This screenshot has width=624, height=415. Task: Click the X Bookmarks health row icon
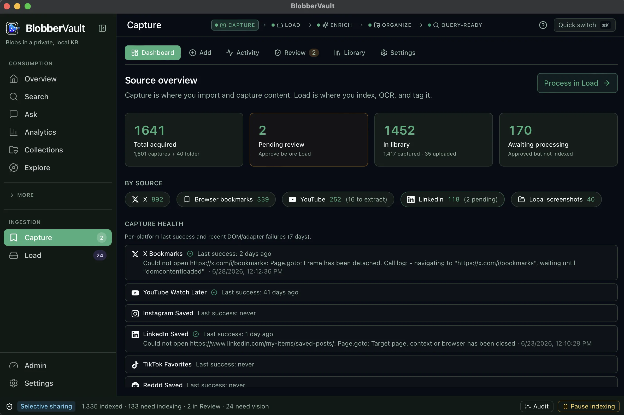tap(135, 254)
